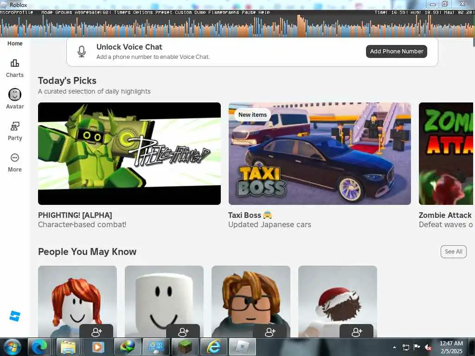Open the Action Center flag icon
This screenshot has height=356, width=475.
tap(417, 347)
